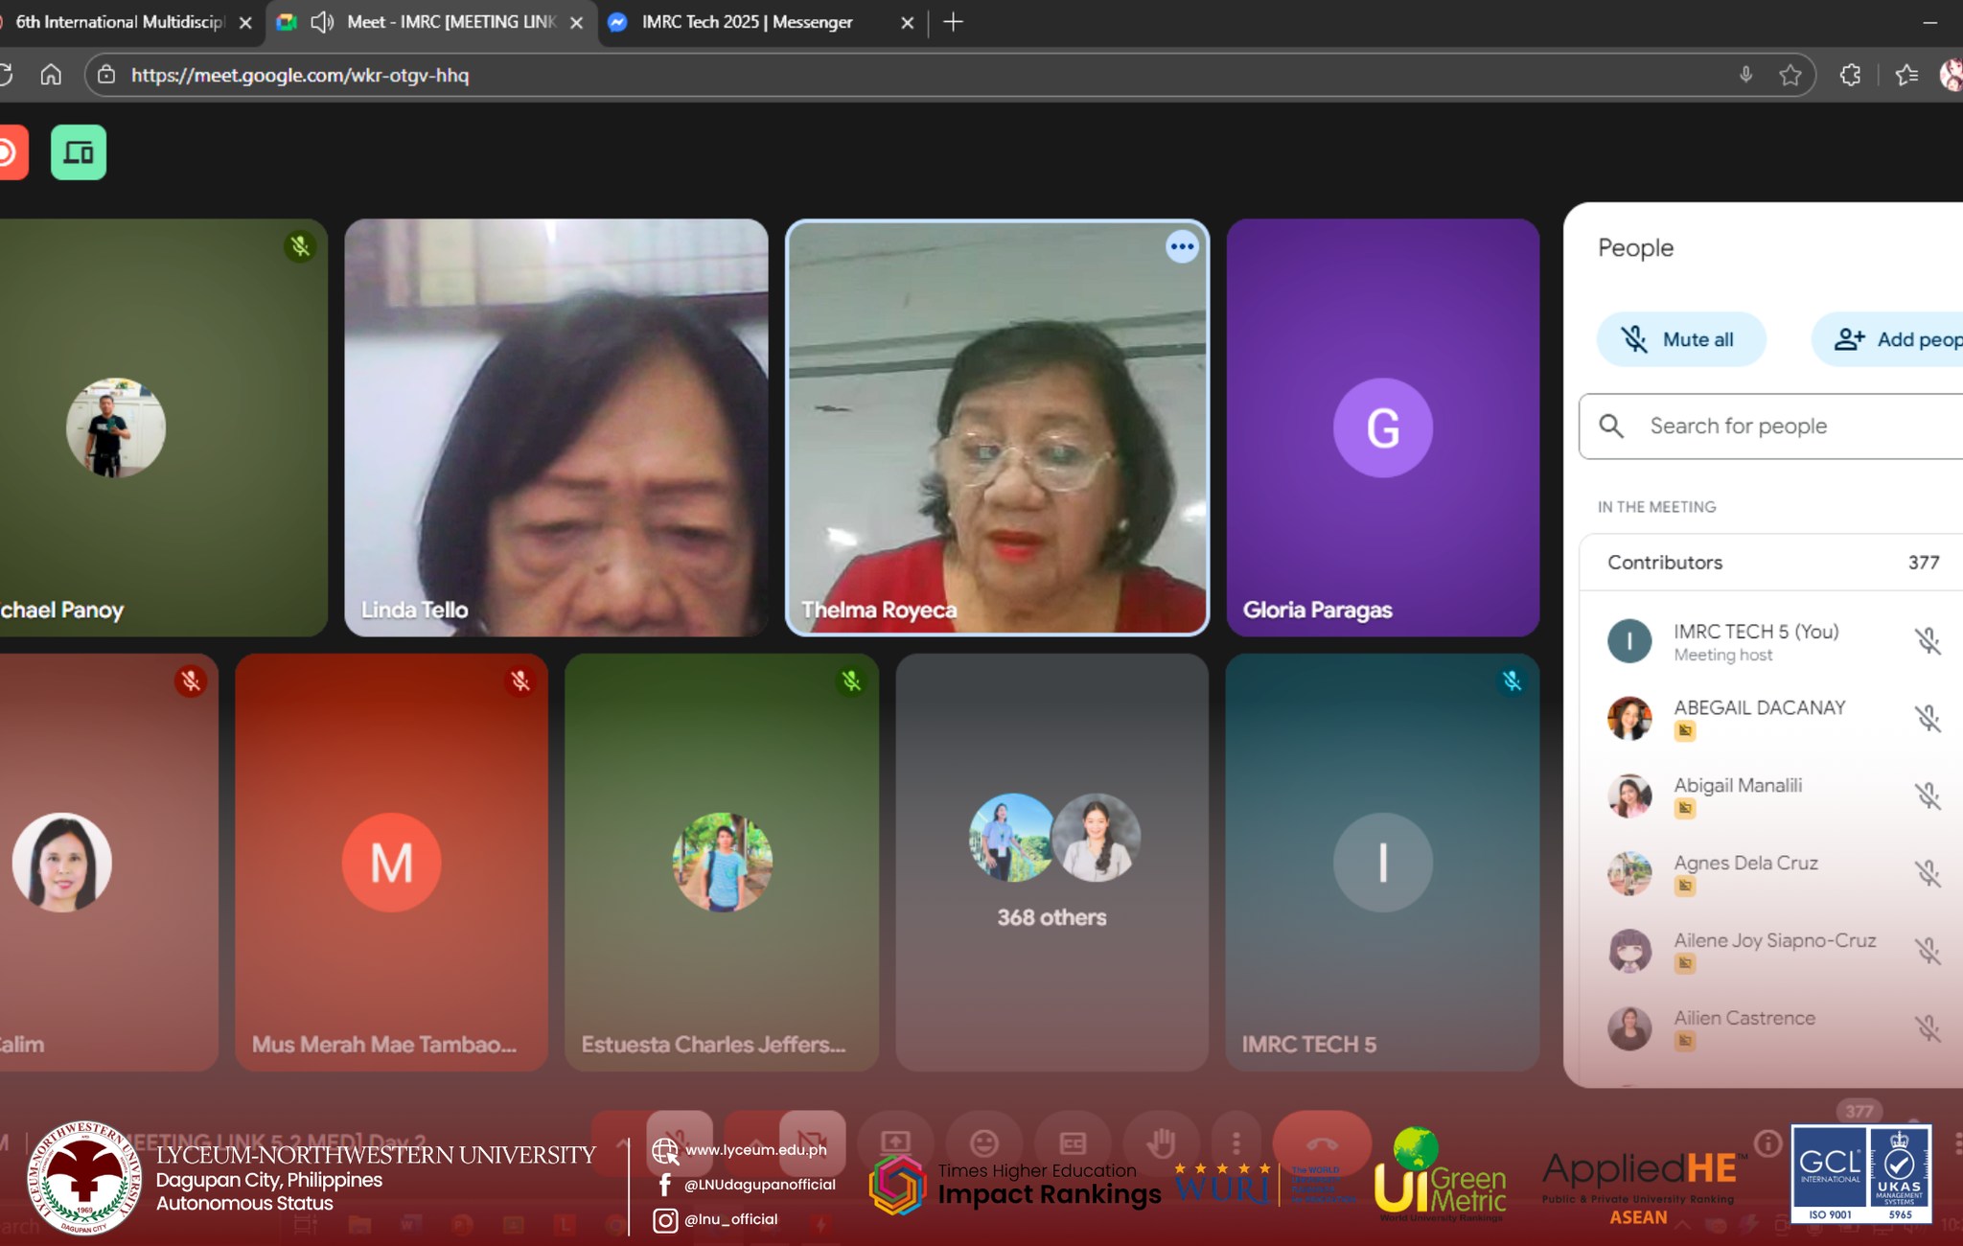This screenshot has height=1246, width=1963.
Task: Open meeting details info icon
Action: point(1767,1142)
